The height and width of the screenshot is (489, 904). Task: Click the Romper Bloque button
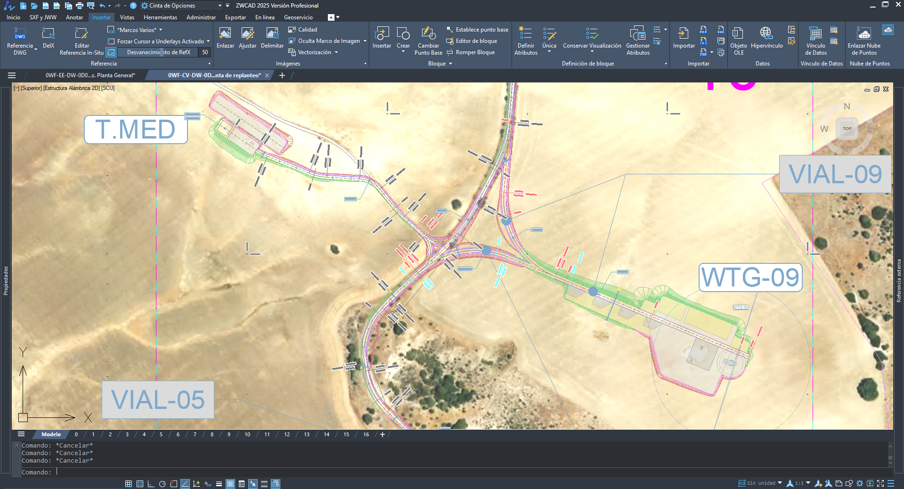(x=475, y=52)
